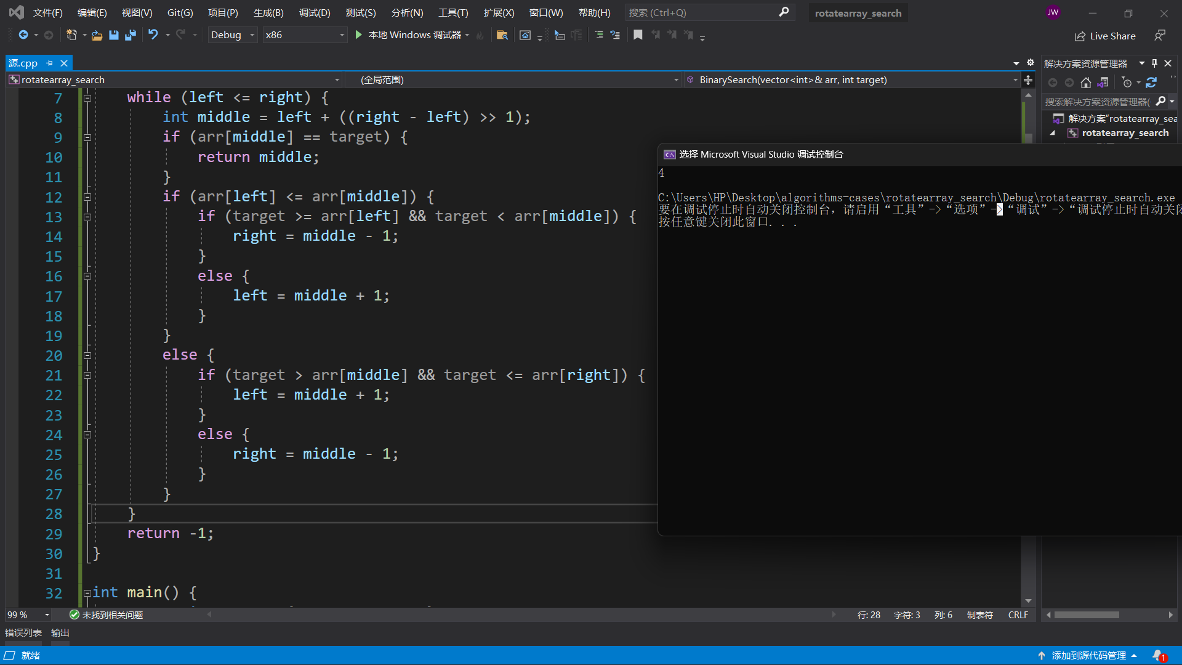Collapse the if block at line 12

click(87, 197)
